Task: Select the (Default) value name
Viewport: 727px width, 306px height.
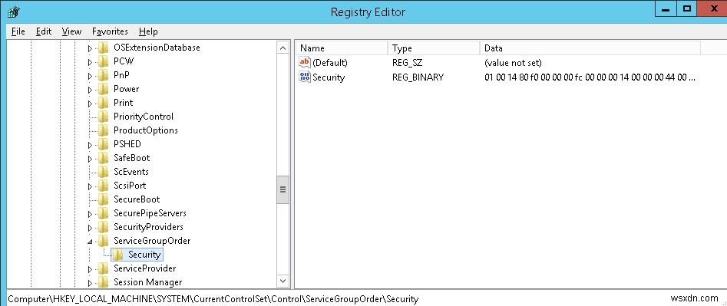Action: [329, 62]
